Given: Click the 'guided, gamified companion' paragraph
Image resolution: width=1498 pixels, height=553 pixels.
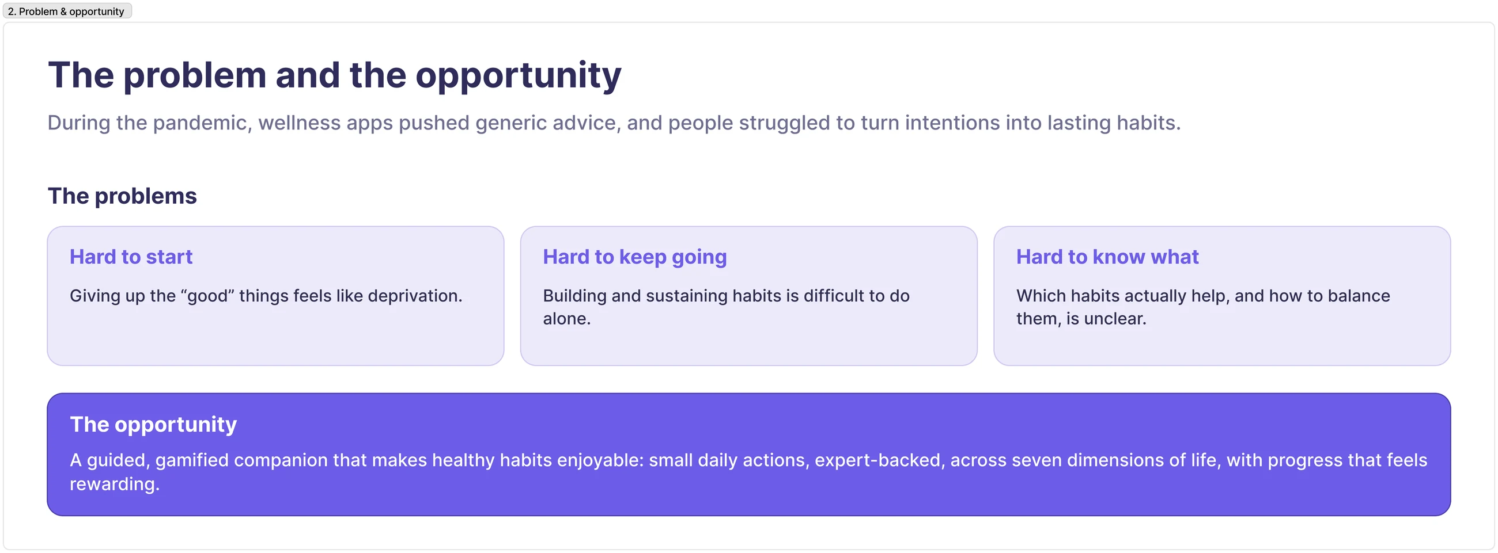Looking at the screenshot, I should (x=748, y=472).
